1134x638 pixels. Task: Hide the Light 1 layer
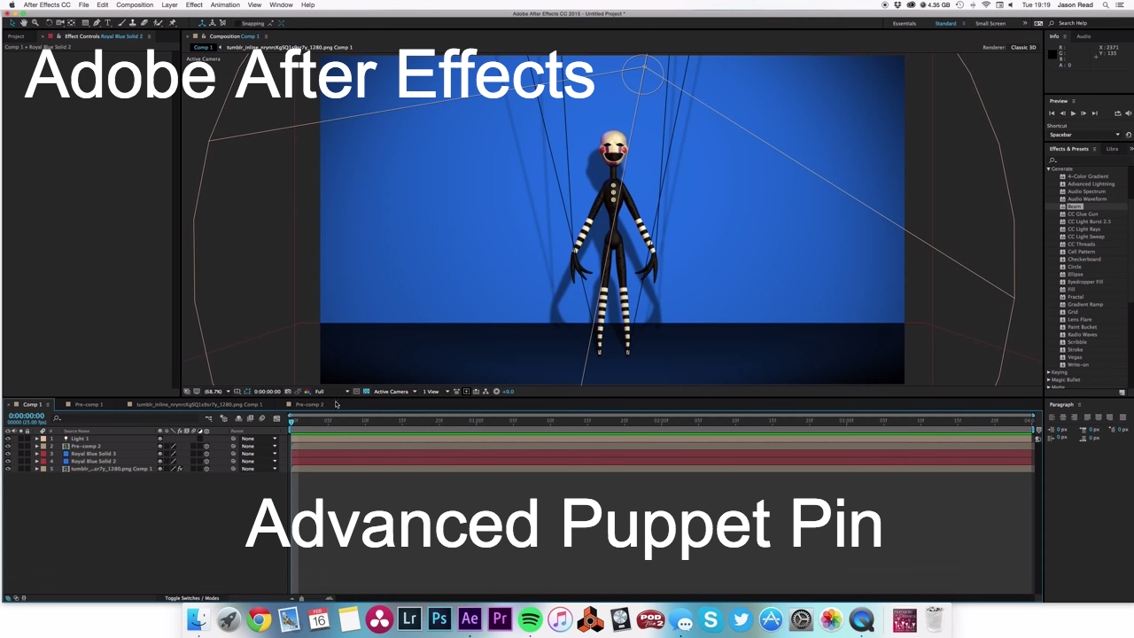tap(8, 439)
